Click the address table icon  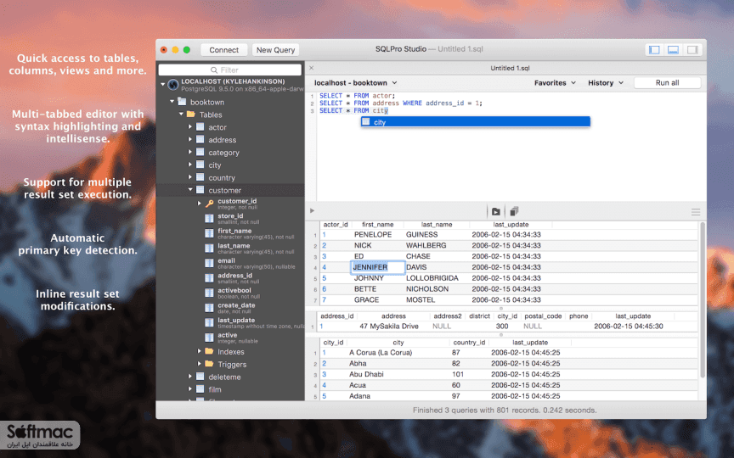[x=200, y=139]
